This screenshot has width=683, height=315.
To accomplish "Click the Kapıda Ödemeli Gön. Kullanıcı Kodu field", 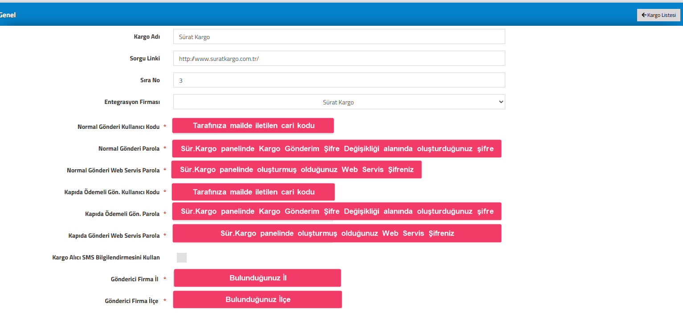I will point(253,192).
